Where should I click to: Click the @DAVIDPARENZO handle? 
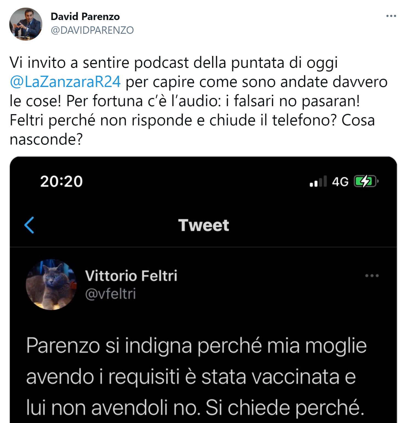tap(92, 30)
